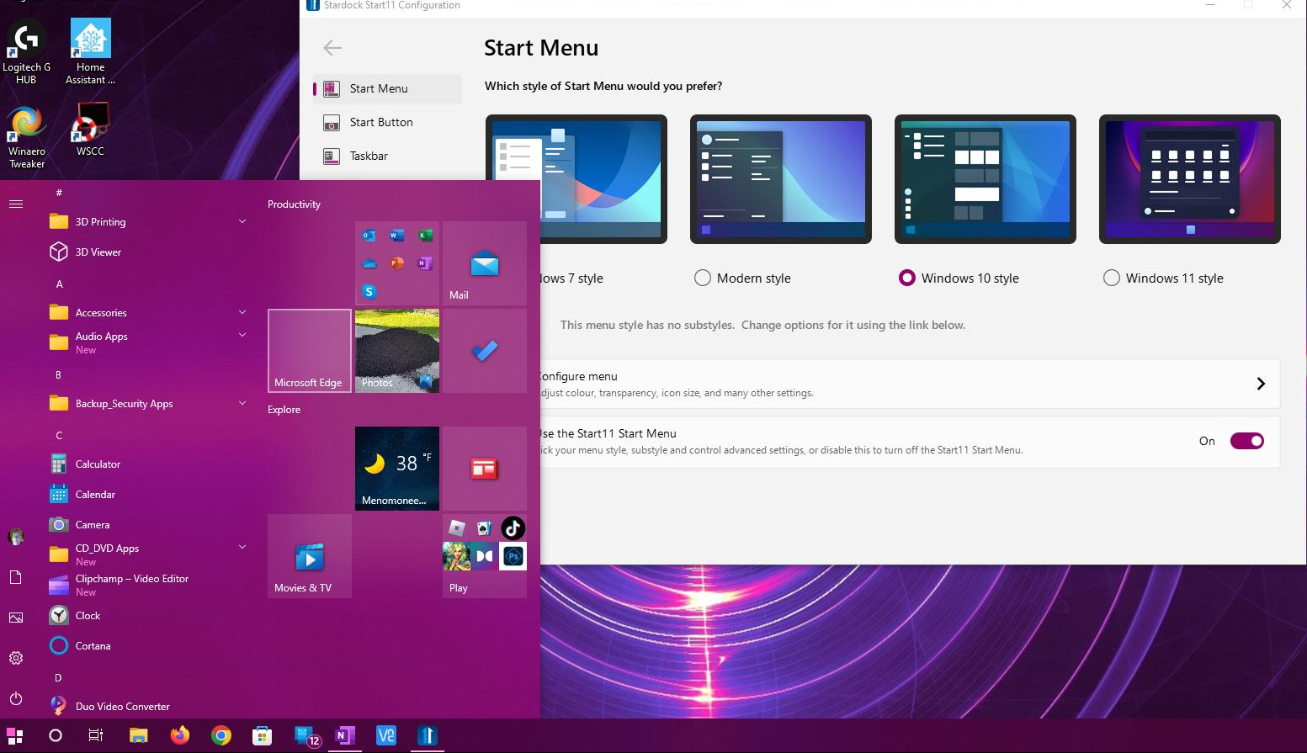The height and width of the screenshot is (753, 1307).
Task: Open the TikTok icon in Play folder
Action: click(x=513, y=528)
